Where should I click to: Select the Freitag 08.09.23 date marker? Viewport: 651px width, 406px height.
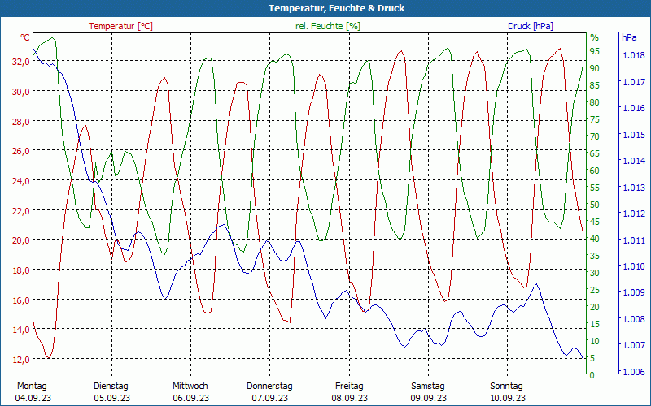coord(349,391)
